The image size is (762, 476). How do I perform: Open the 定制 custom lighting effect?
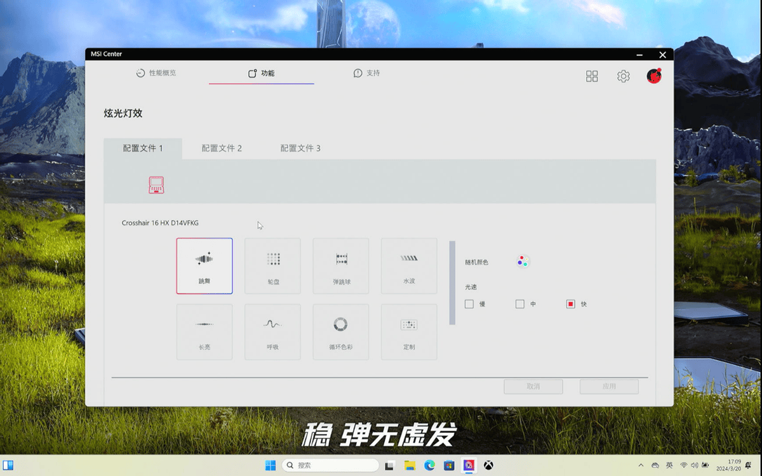click(409, 332)
